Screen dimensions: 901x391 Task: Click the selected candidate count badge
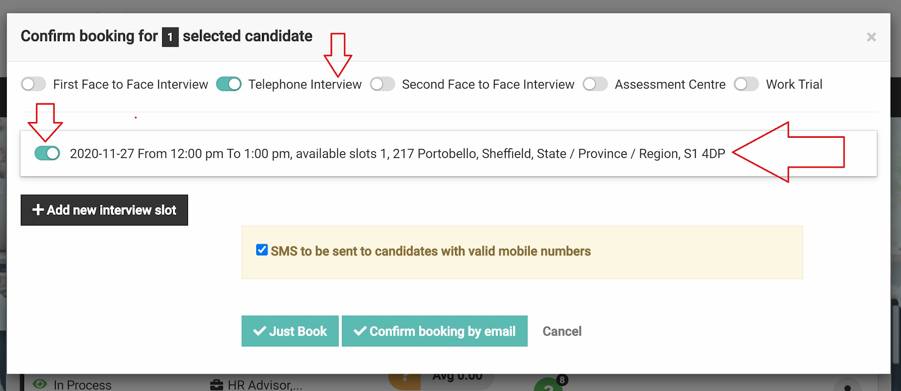click(170, 37)
